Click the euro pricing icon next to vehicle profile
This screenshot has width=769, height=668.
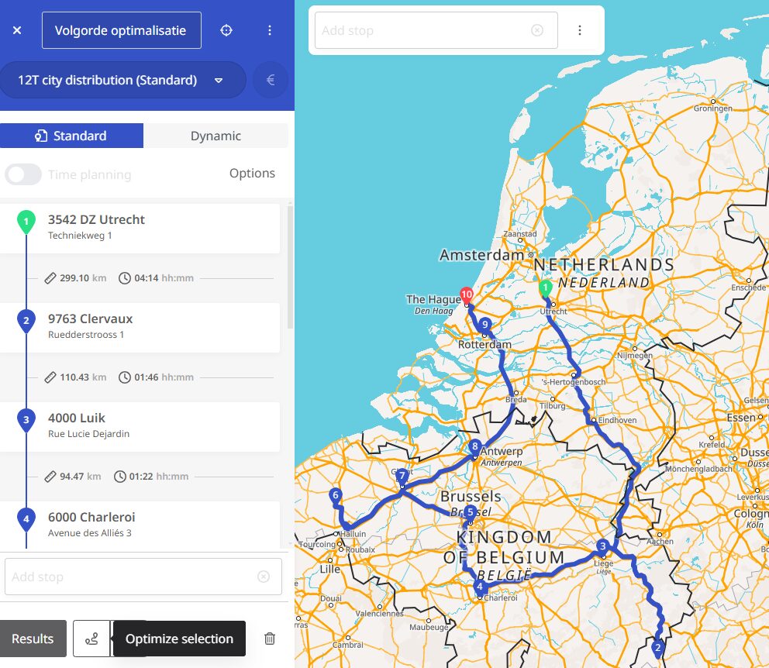(x=271, y=80)
